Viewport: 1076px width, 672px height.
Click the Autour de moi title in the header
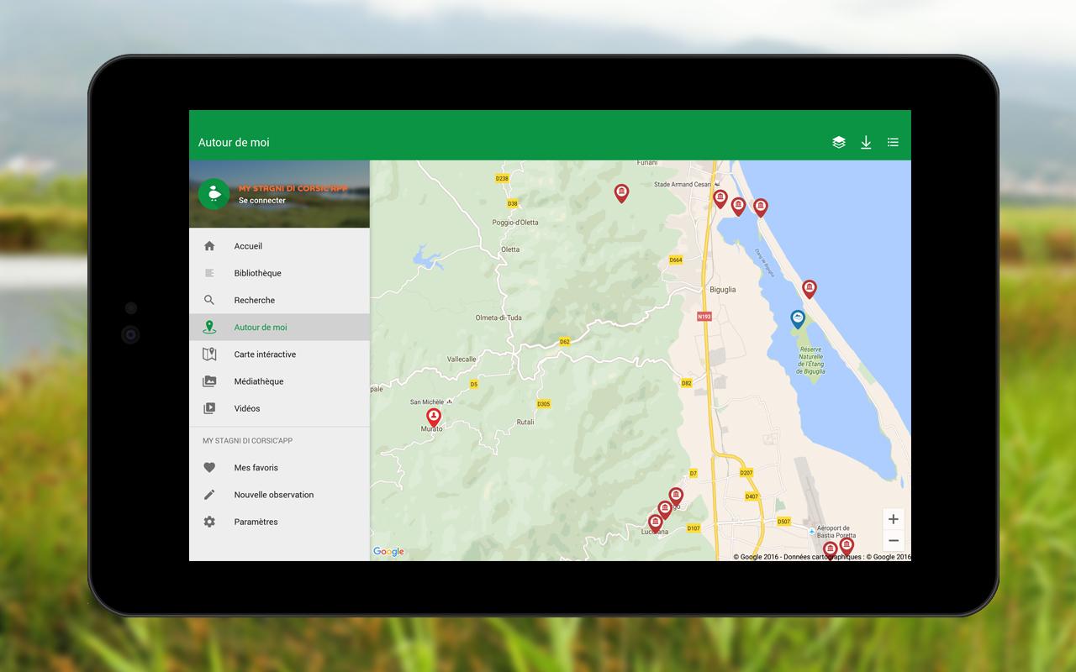pyautogui.click(x=234, y=143)
